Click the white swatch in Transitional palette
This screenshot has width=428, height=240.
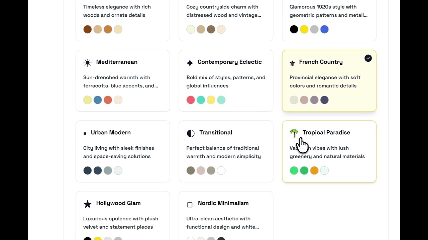click(x=221, y=171)
